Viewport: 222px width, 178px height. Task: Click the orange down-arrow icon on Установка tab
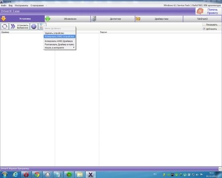[3, 19]
